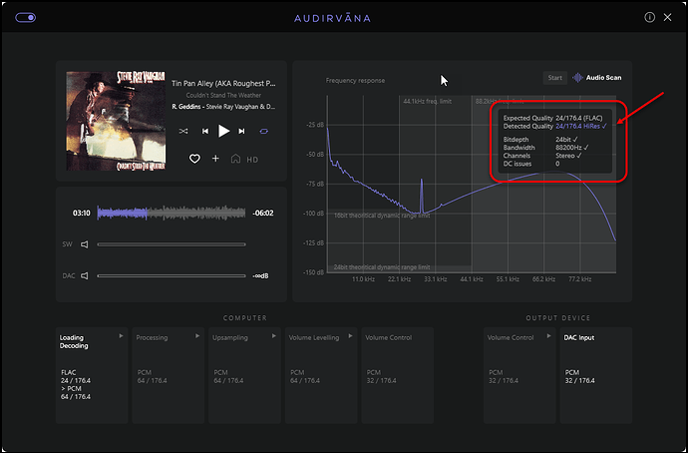The image size is (688, 453).
Task: Skip to previous track
Action: [x=205, y=131]
